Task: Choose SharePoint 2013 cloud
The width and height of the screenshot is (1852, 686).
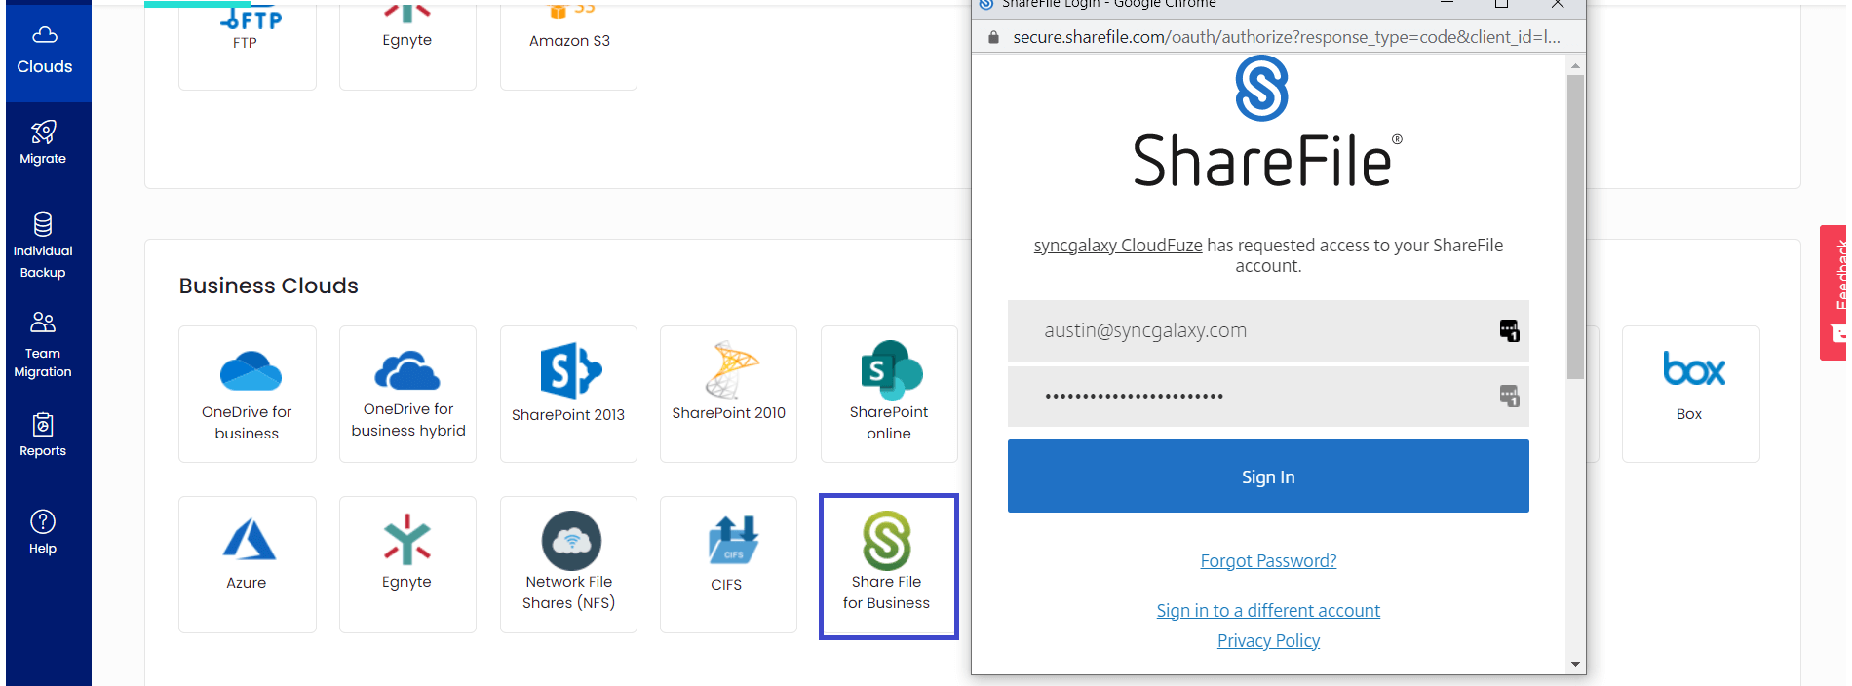Action: [568, 394]
